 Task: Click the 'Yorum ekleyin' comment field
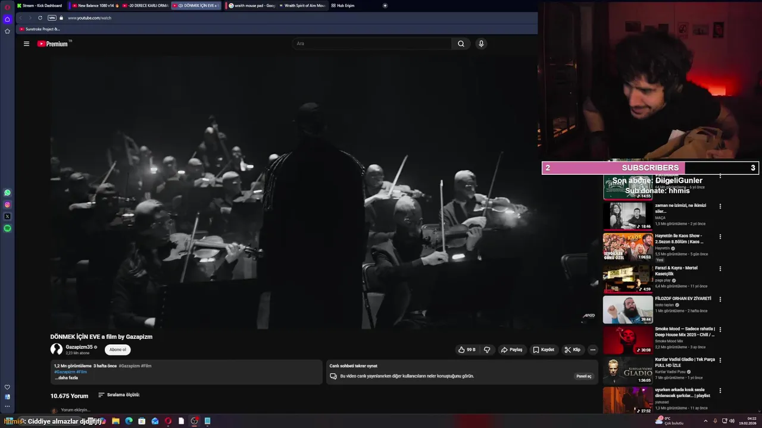[76, 410]
